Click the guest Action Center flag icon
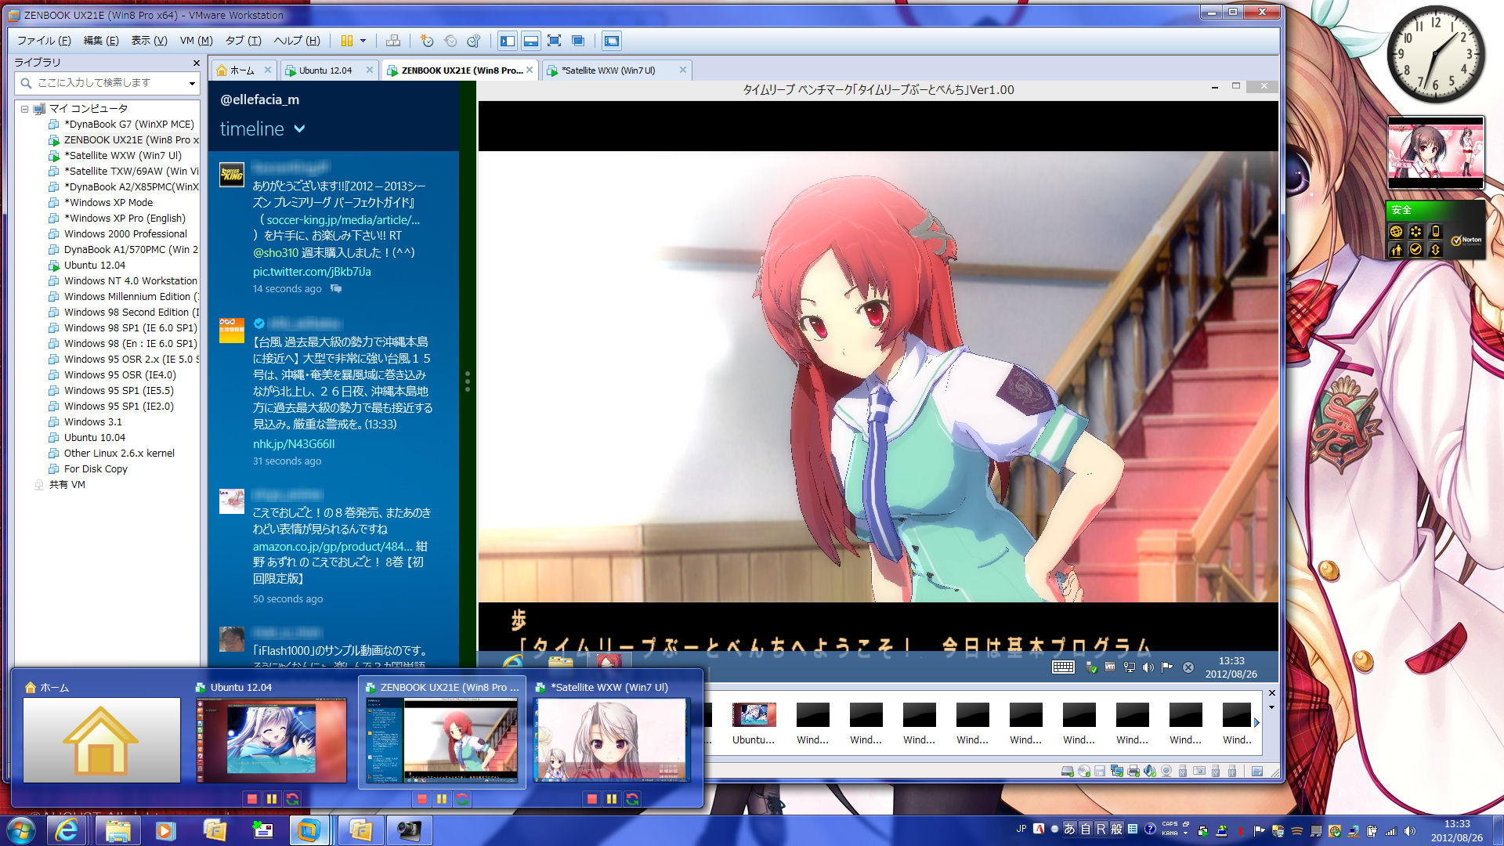Image resolution: width=1504 pixels, height=846 pixels. pyautogui.click(x=1167, y=667)
